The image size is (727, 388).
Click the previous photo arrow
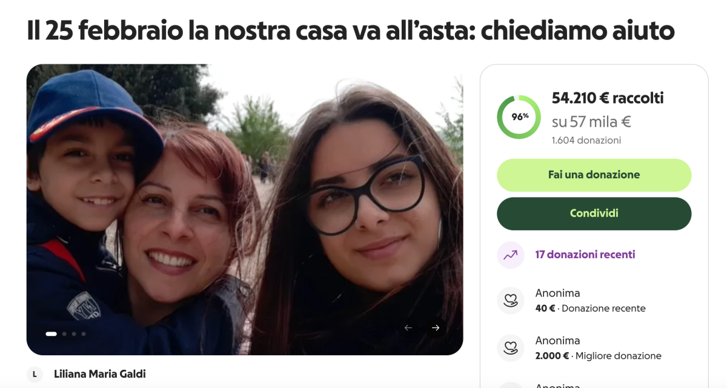[x=408, y=328]
